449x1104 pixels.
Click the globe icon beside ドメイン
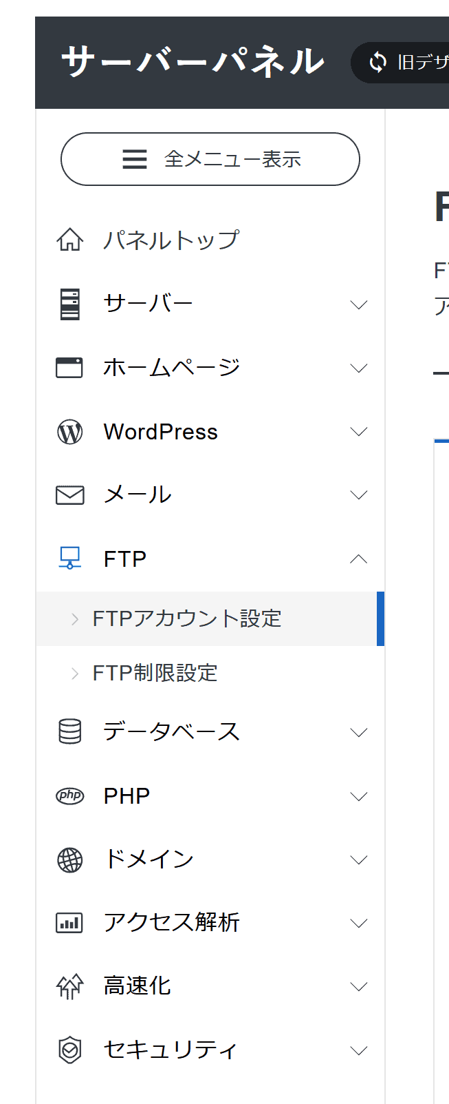point(69,860)
